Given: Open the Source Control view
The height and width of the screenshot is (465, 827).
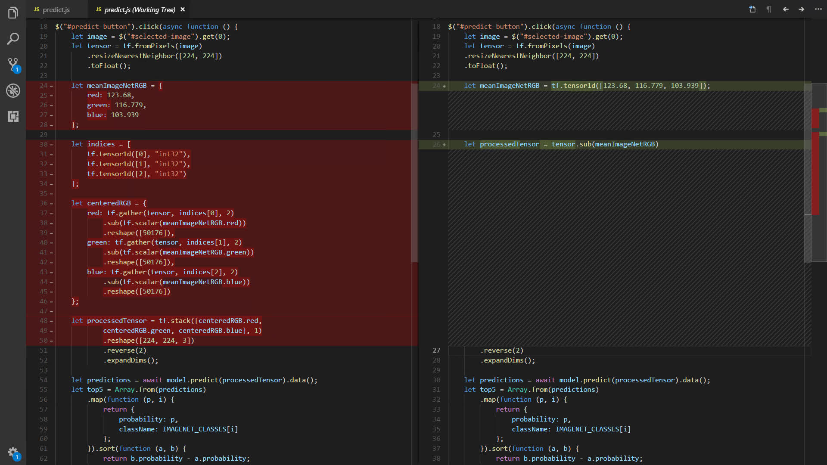Looking at the screenshot, I should pyautogui.click(x=13, y=65).
